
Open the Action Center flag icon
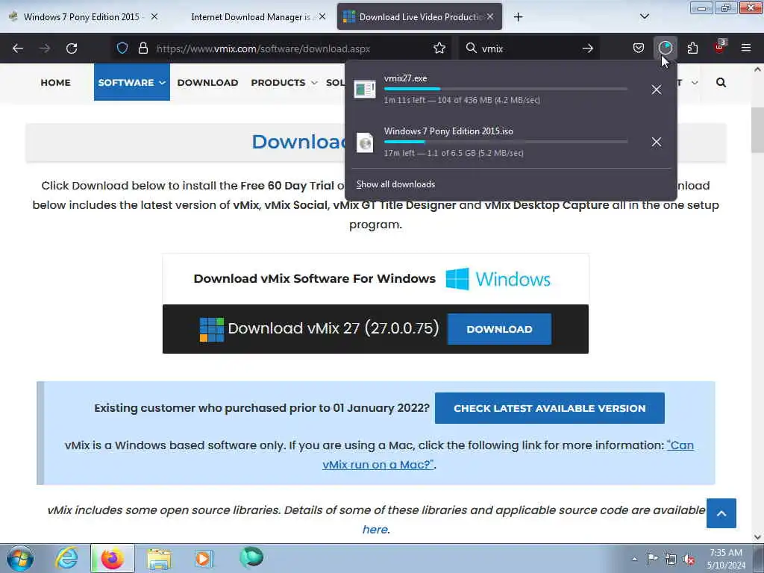pos(651,558)
